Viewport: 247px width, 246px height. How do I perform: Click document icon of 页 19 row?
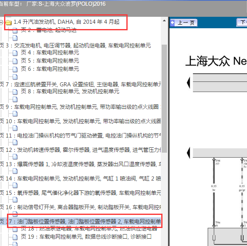15,237
